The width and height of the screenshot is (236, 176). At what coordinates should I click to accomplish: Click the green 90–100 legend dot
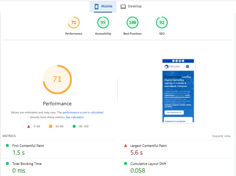click(74, 126)
